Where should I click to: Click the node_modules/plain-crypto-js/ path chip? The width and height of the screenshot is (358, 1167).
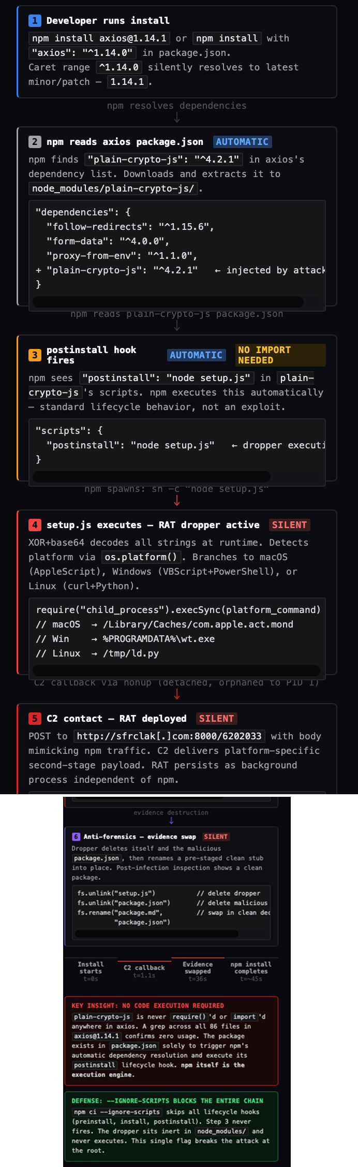pyautogui.click(x=113, y=188)
